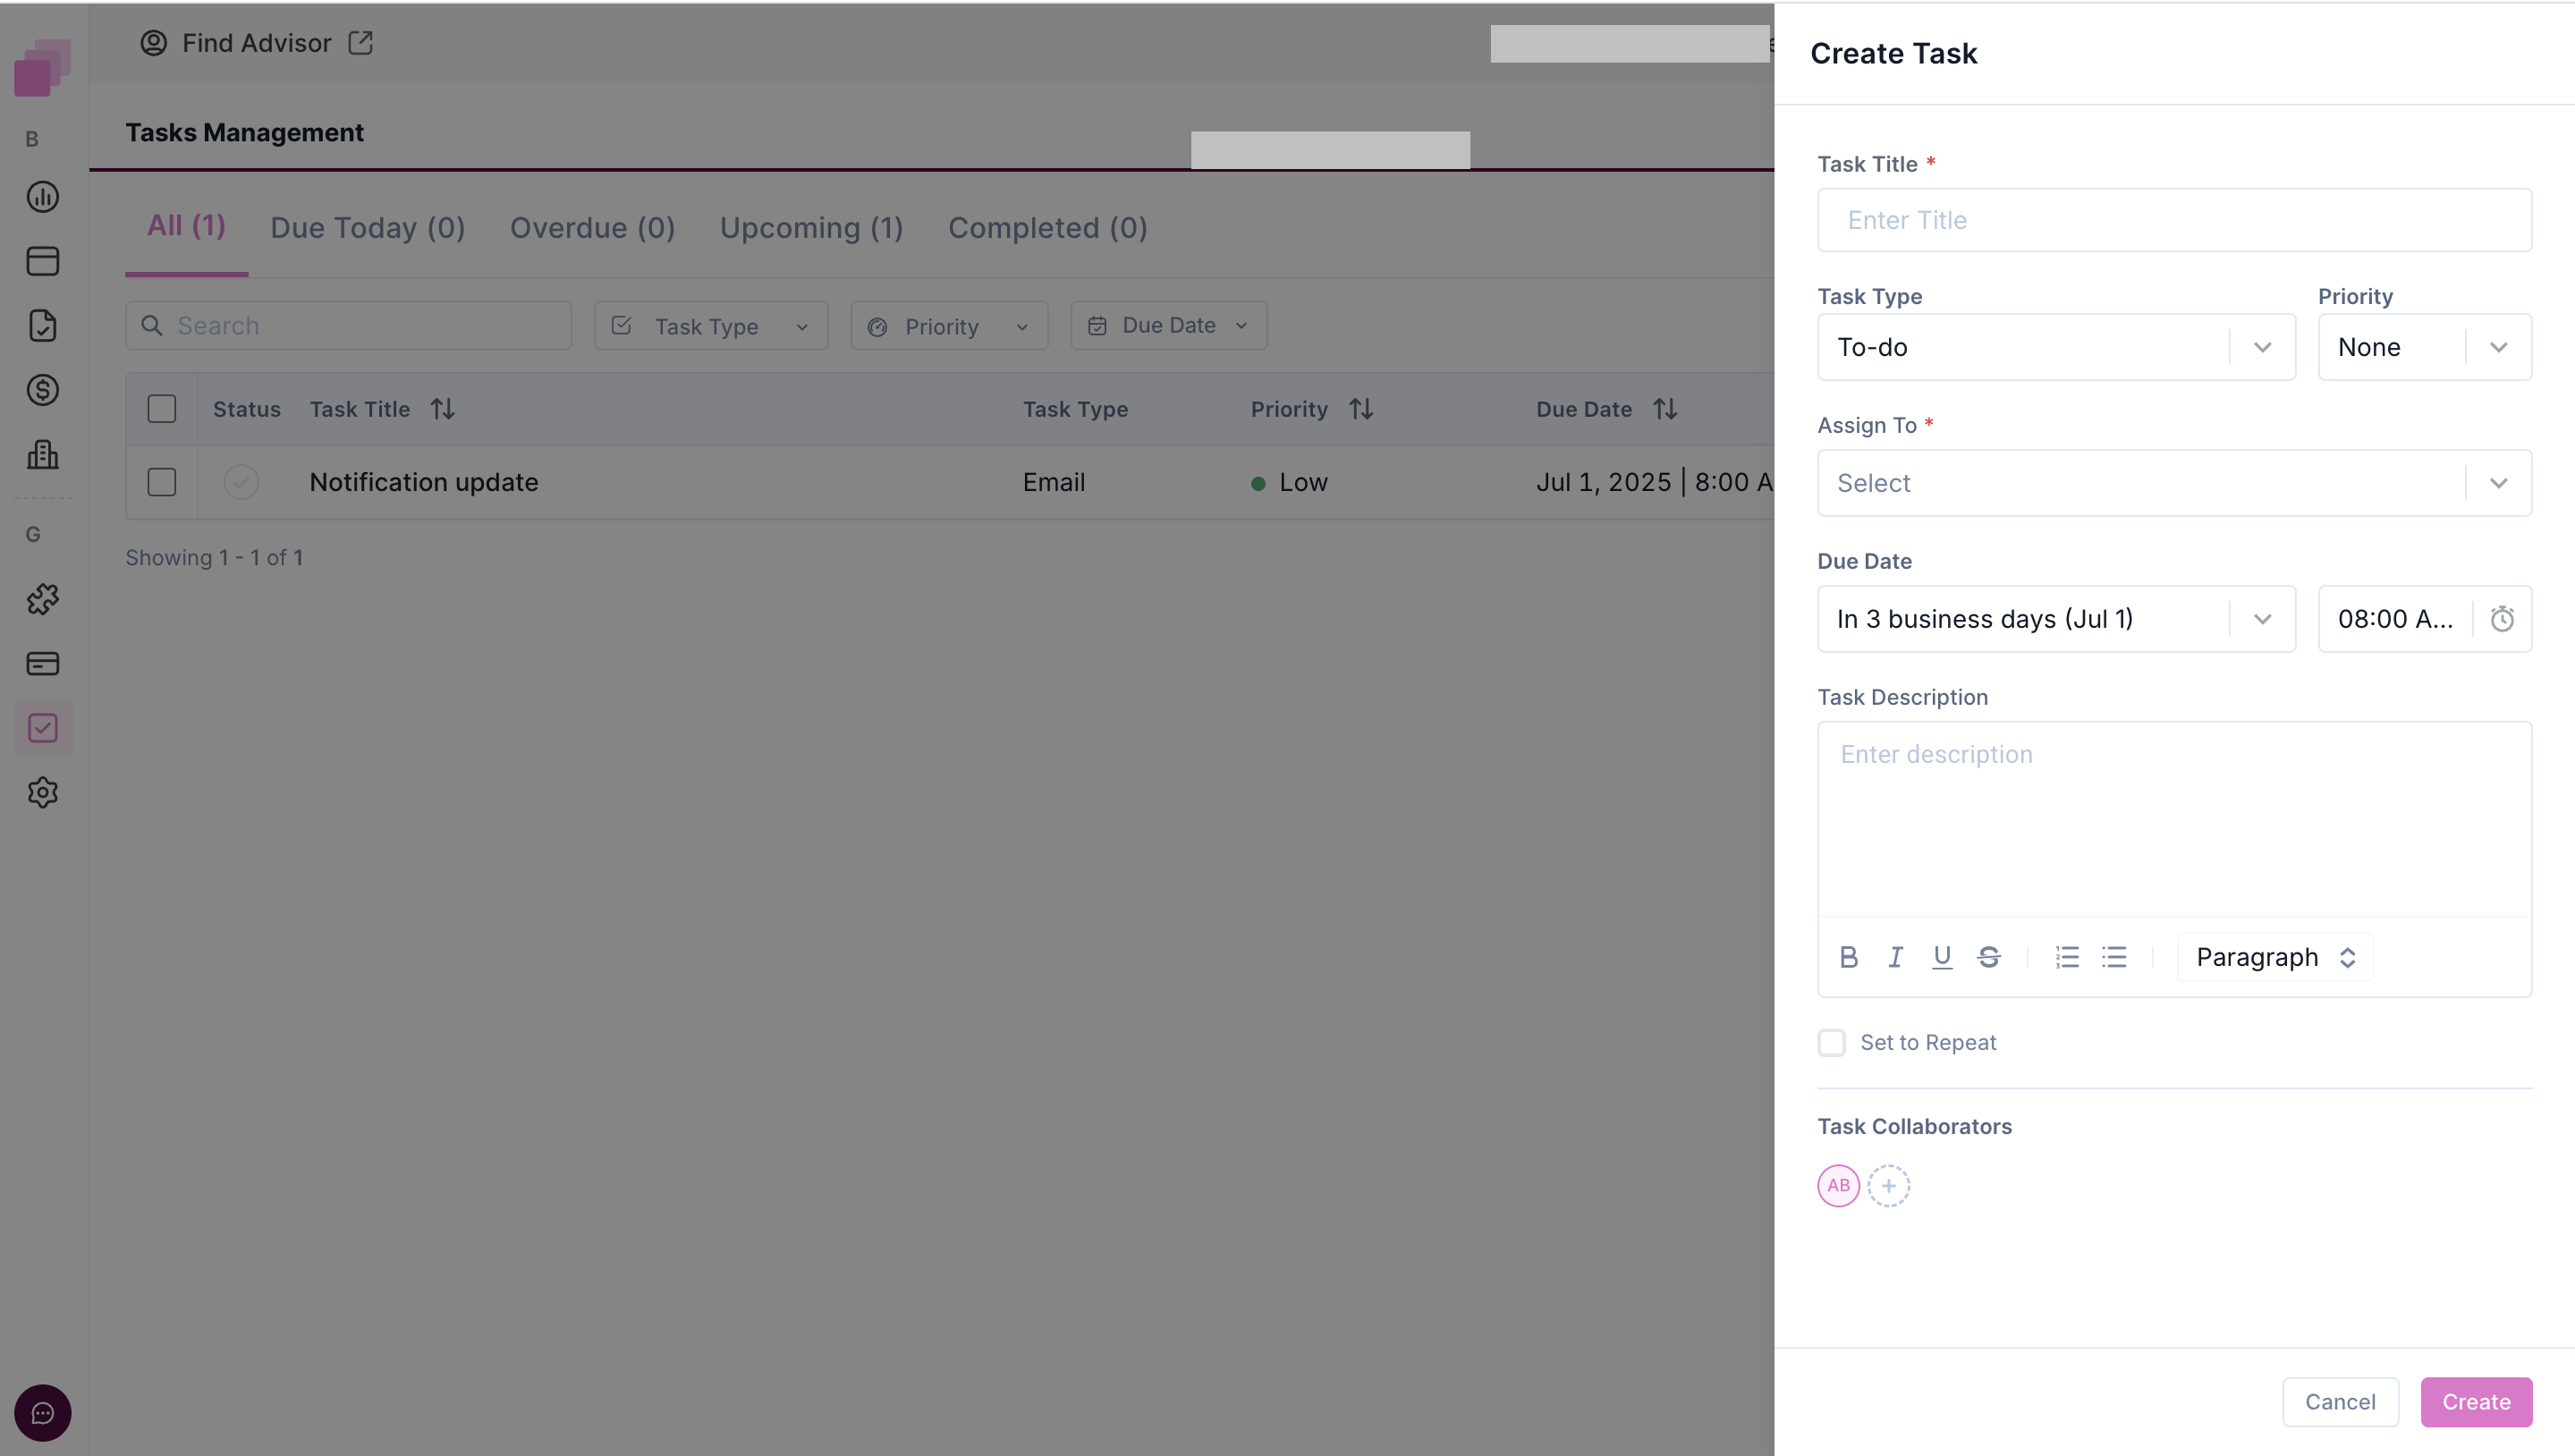2575x1456 pixels.
Task: Insert a numbered list
Action: (2066, 957)
